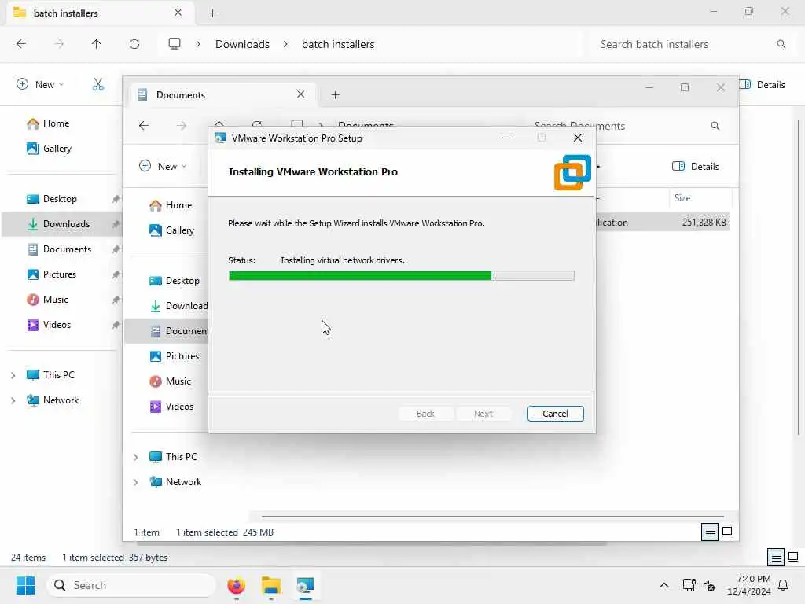
Task: Switch batch installers window to details view
Action: click(x=776, y=558)
